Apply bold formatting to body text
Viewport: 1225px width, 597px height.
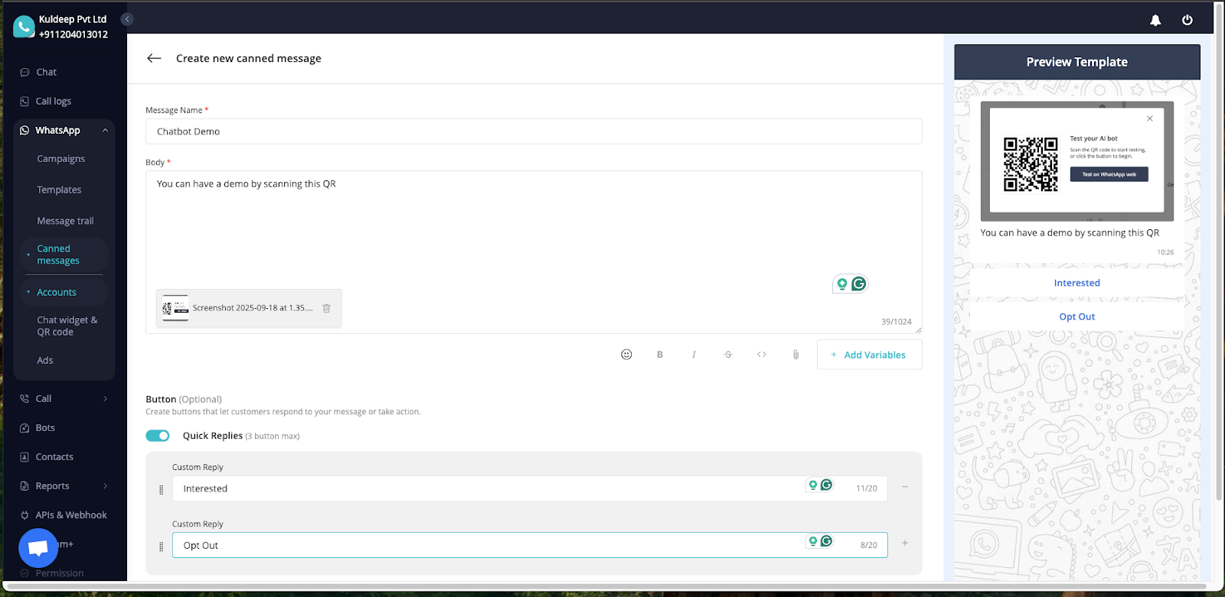(x=660, y=355)
